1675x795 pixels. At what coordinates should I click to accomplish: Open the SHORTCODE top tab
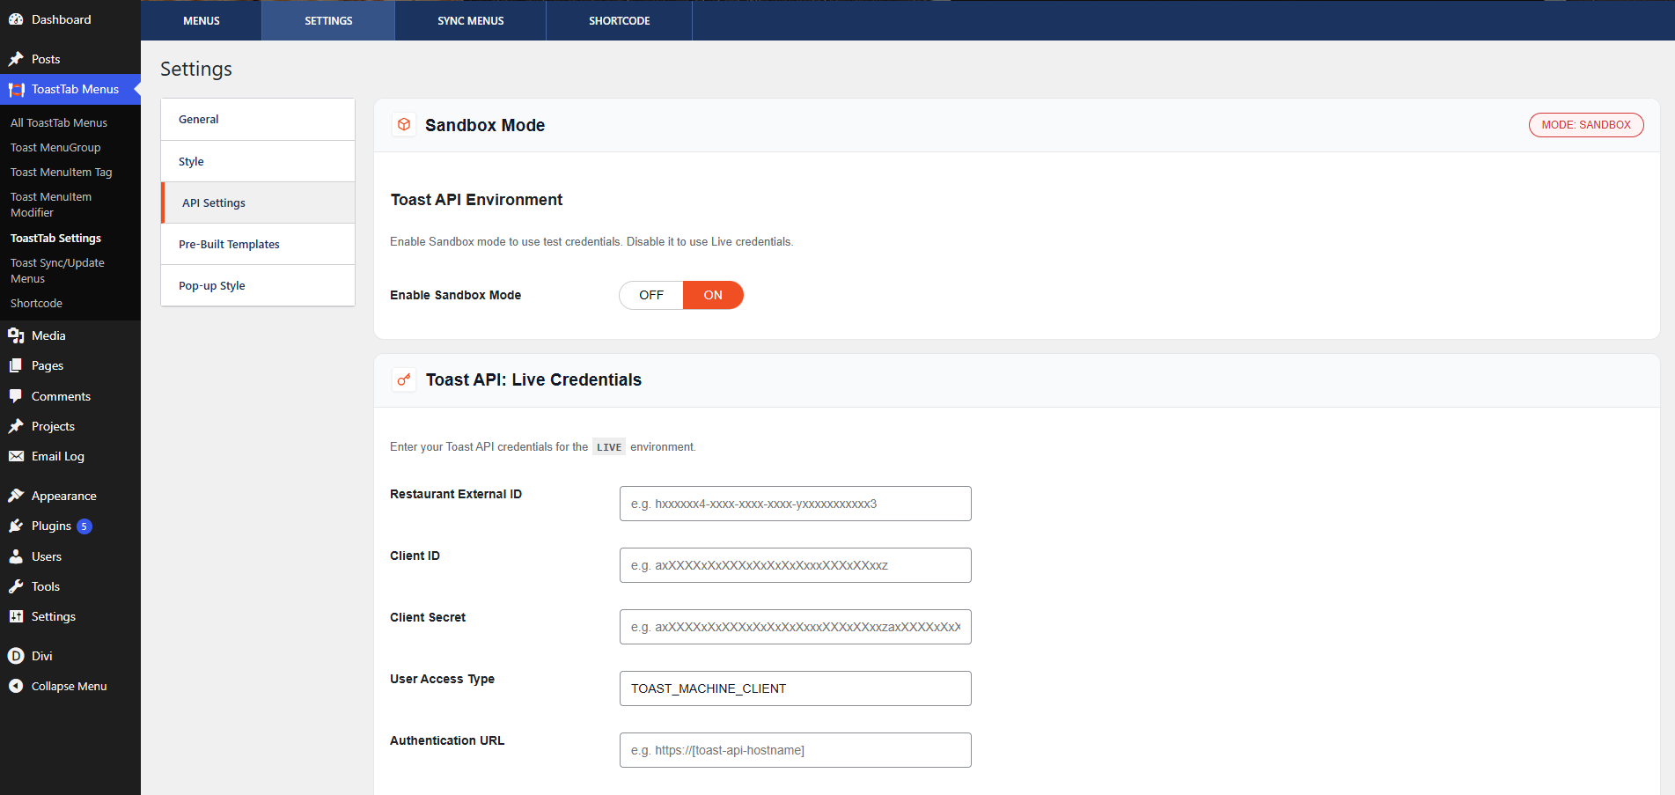(x=620, y=20)
